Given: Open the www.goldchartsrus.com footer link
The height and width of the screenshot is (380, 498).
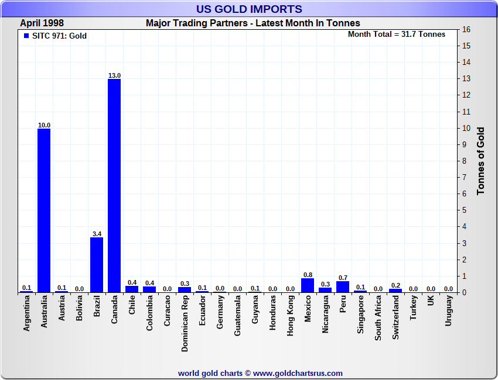Looking at the screenshot, I should tap(298, 373).
